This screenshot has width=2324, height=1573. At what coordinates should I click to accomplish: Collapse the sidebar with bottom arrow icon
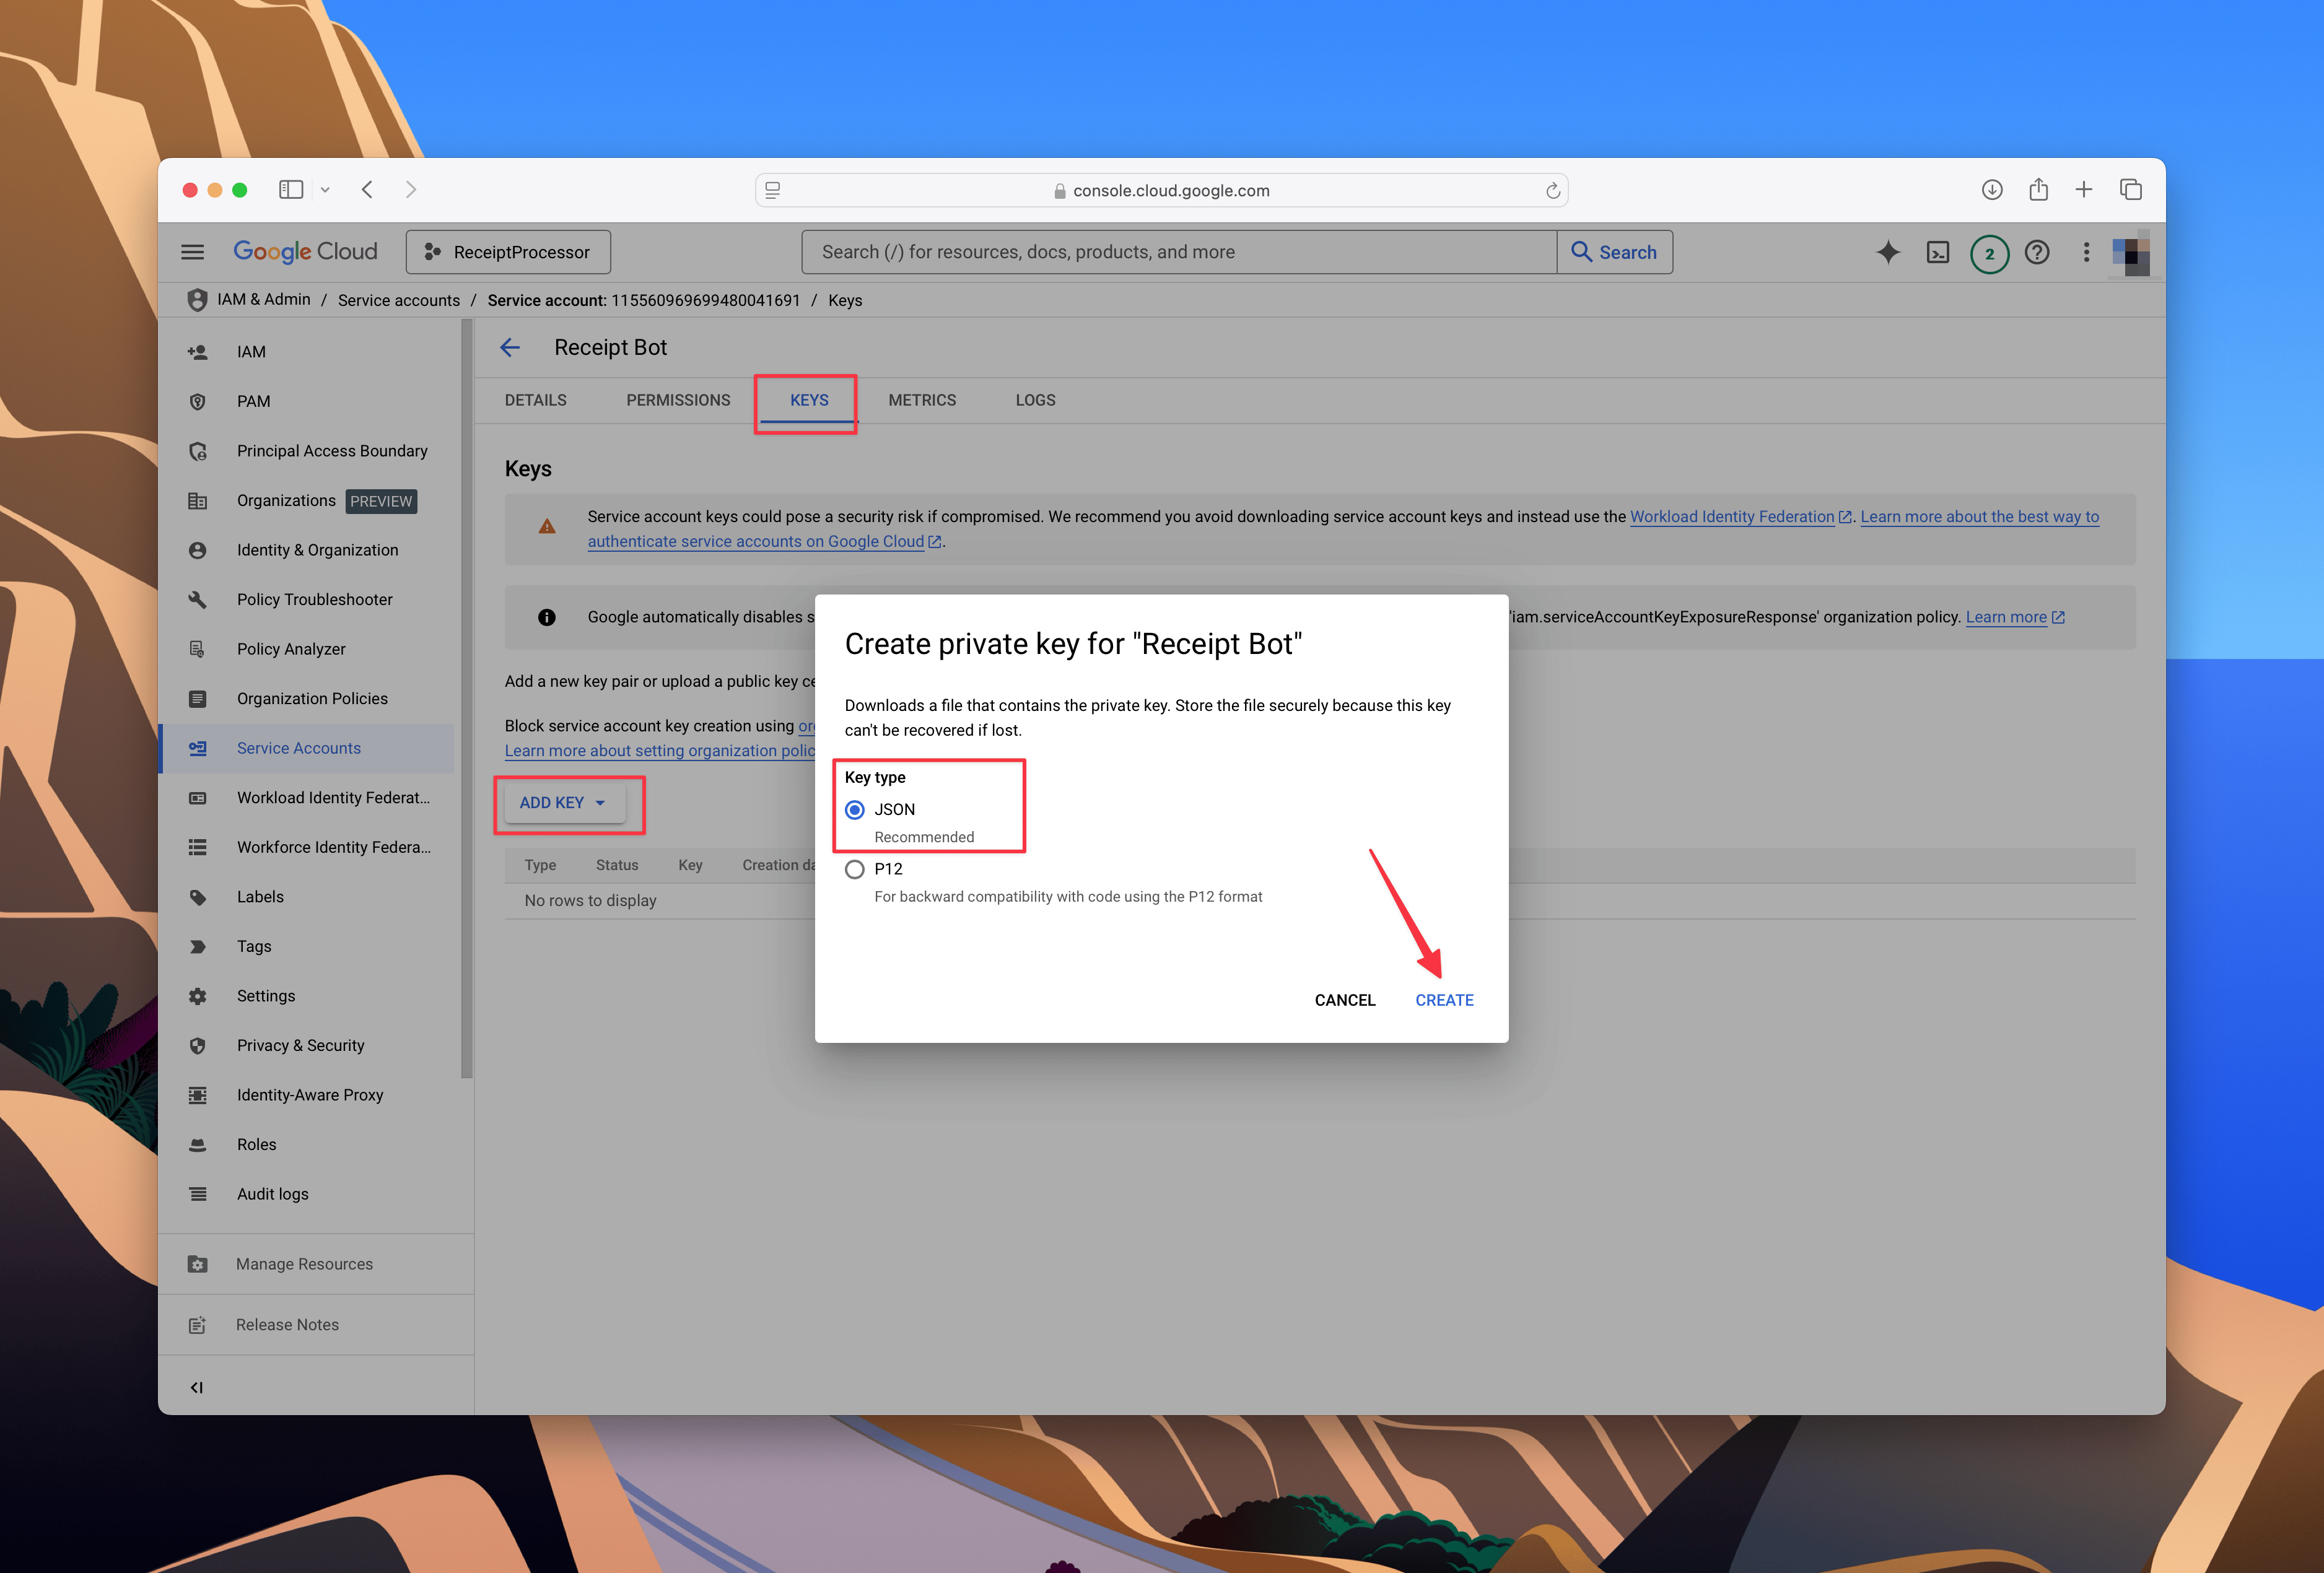[x=196, y=1387]
